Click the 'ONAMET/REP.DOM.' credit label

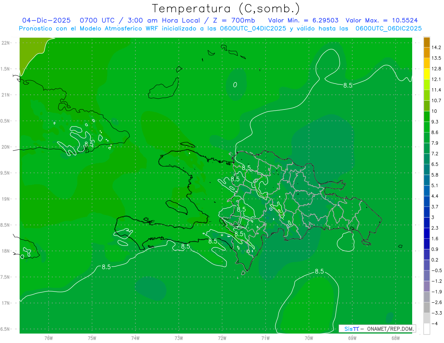[390, 329]
